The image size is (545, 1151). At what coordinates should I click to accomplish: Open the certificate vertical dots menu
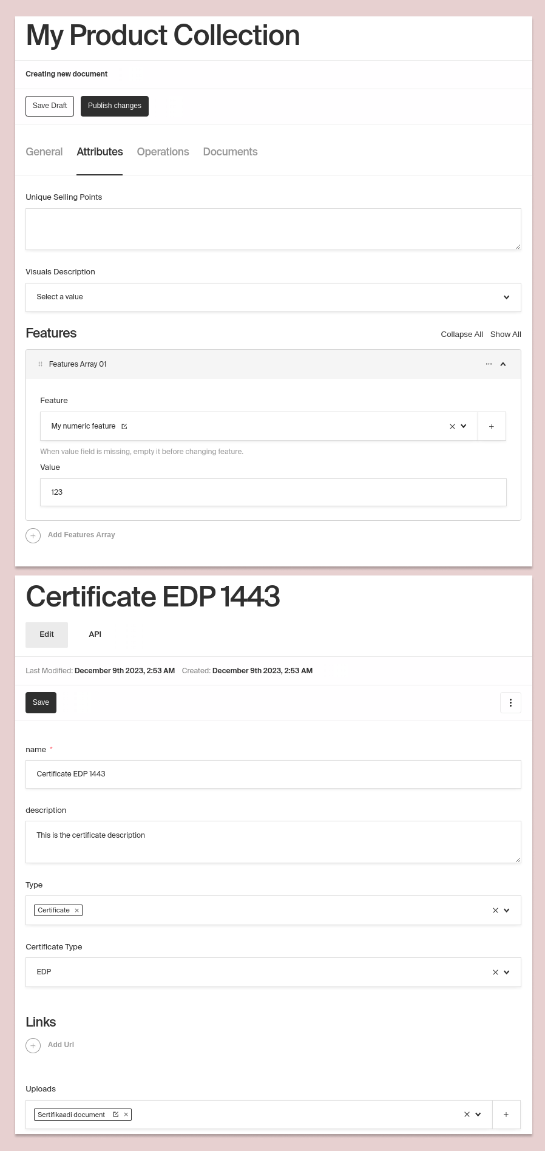510,702
